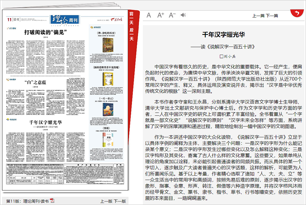Click the 《一天一朵云》 book cover
This screenshot has width=306, height=205.
coord(108,110)
